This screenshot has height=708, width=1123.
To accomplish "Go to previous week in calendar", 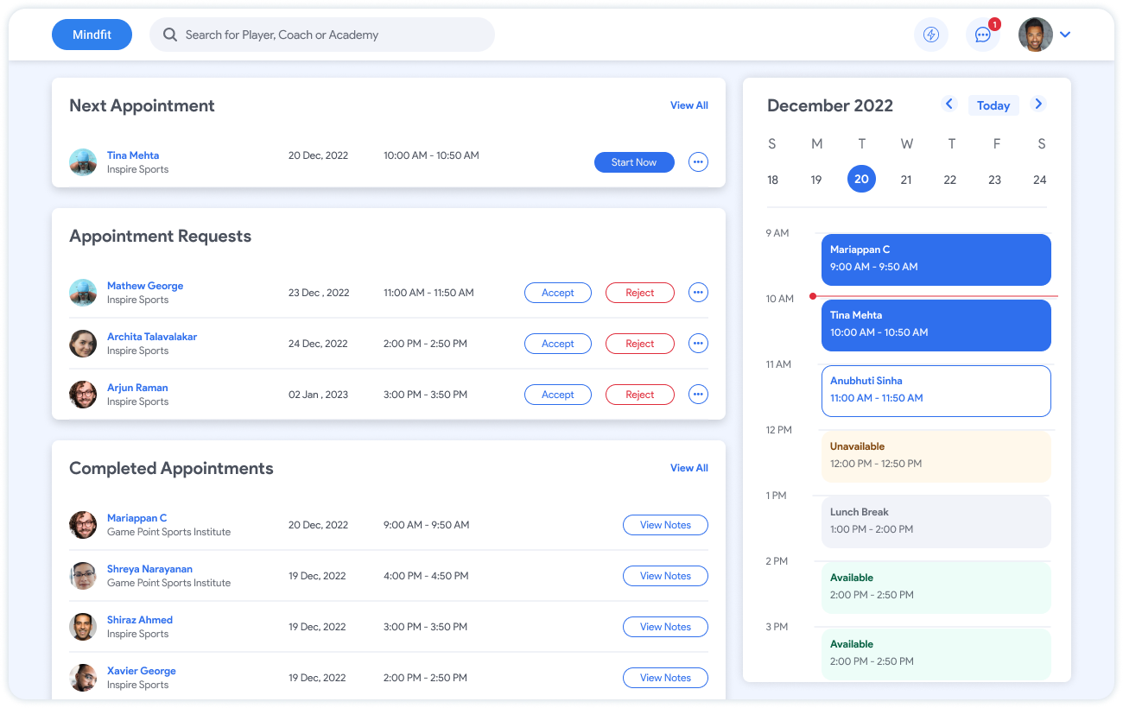I will (949, 104).
